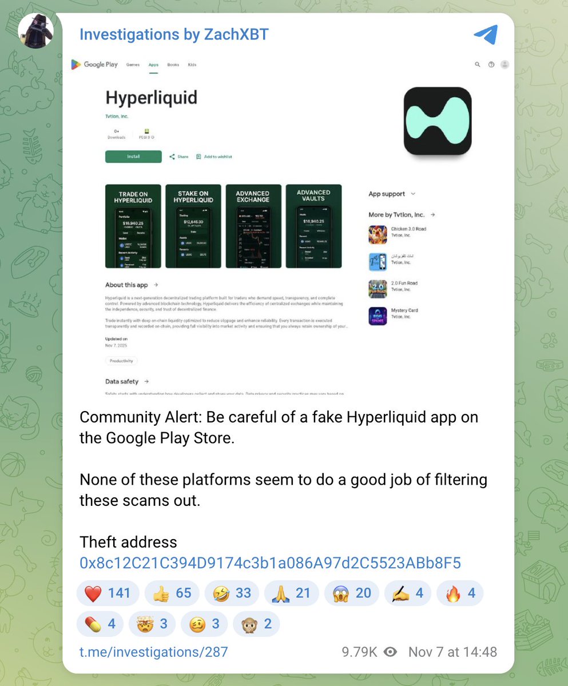
Task: React with the praying hands, 21
Action: (x=291, y=593)
